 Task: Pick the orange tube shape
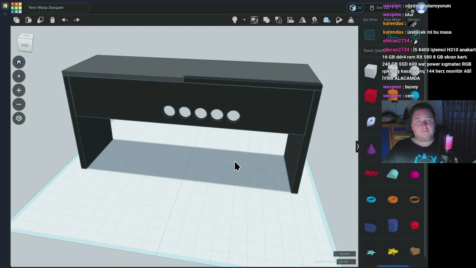pos(393,200)
